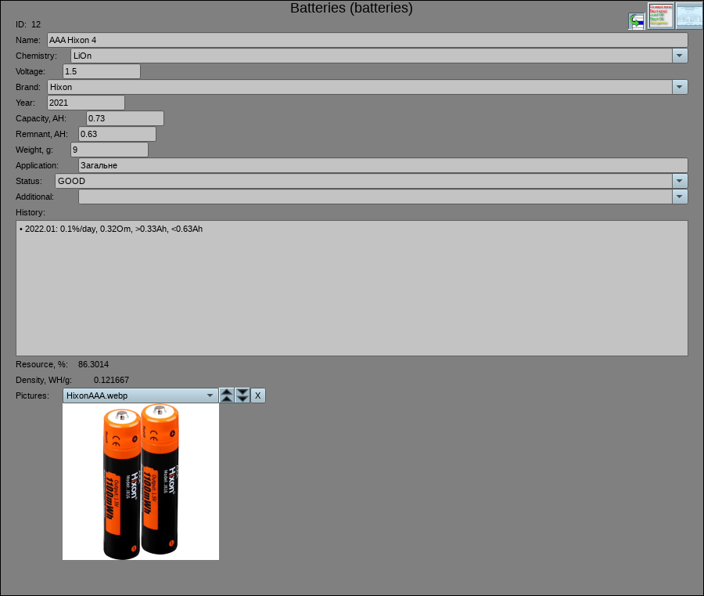
Task: Open the colored status messages log icon
Action: click(661, 16)
